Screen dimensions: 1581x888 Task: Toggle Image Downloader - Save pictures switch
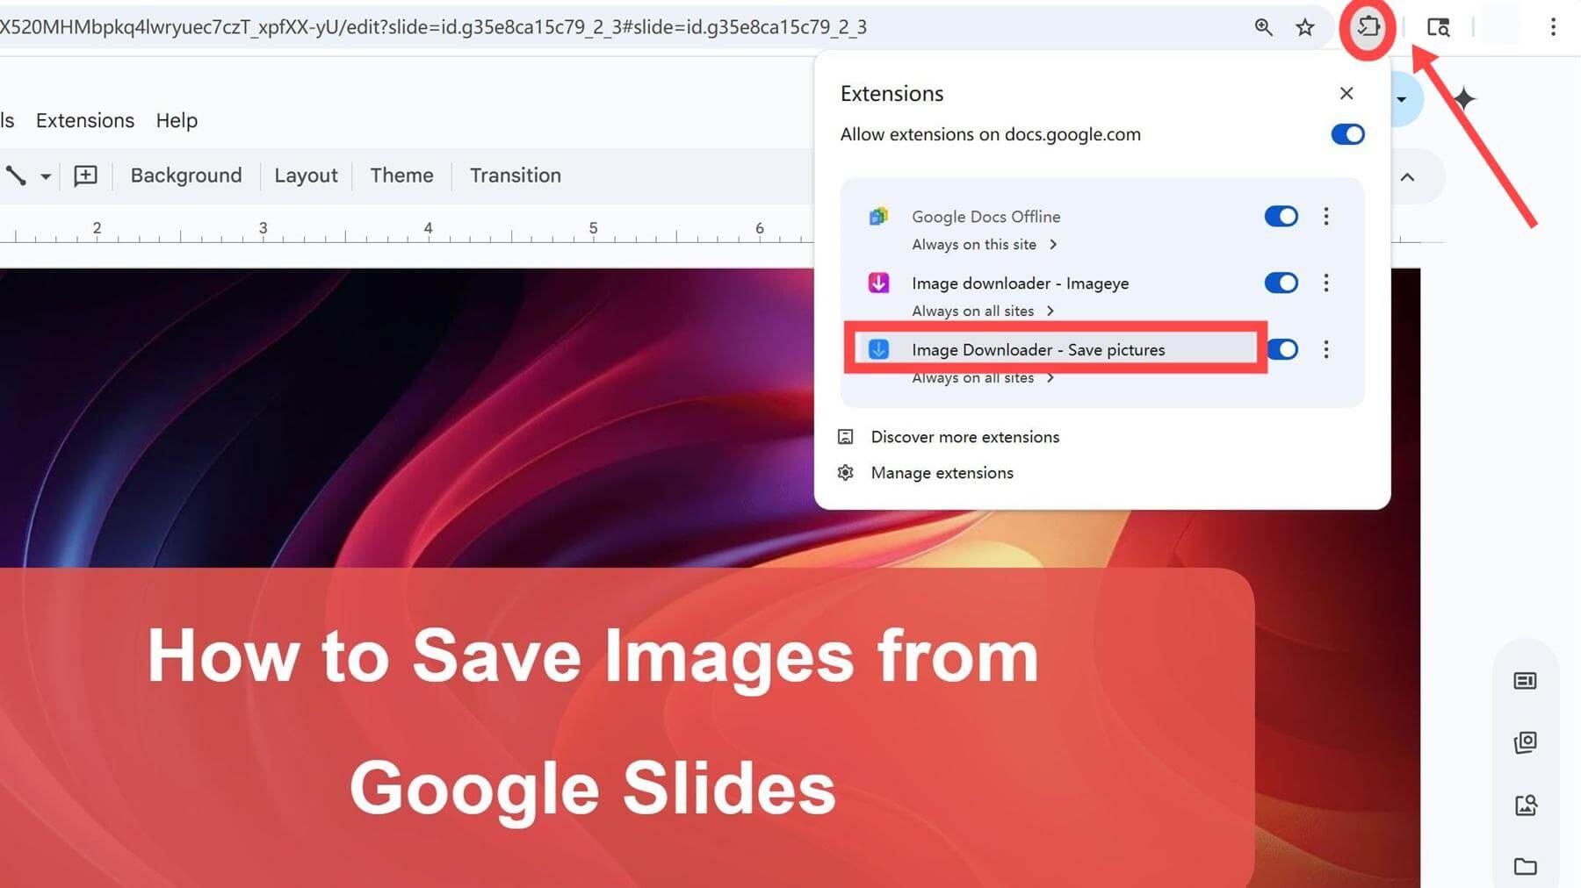pyautogui.click(x=1283, y=349)
